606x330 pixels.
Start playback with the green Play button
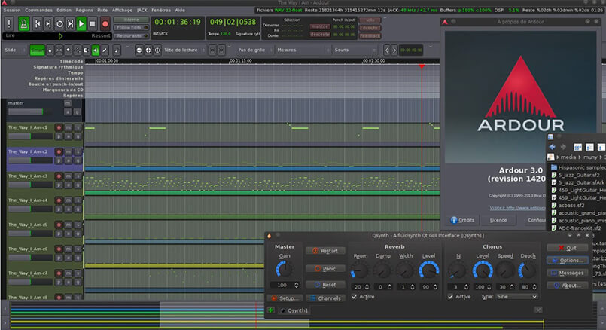click(81, 23)
